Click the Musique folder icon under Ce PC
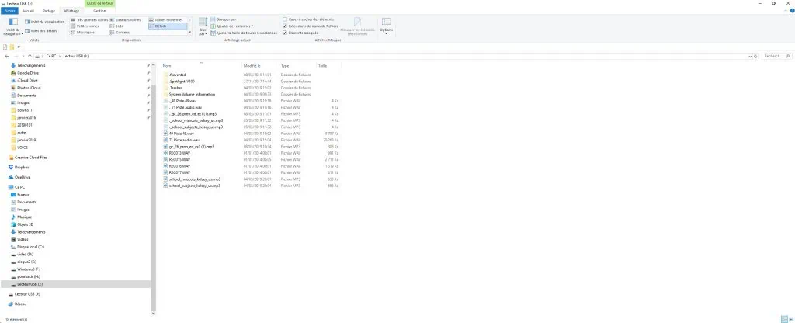 (13, 217)
